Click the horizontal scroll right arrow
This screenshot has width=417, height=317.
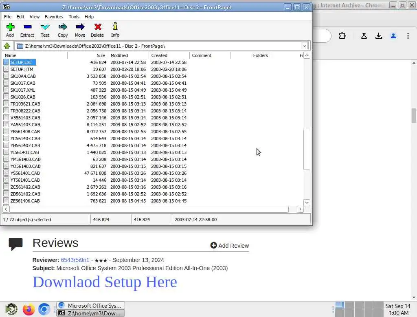pos(300,209)
